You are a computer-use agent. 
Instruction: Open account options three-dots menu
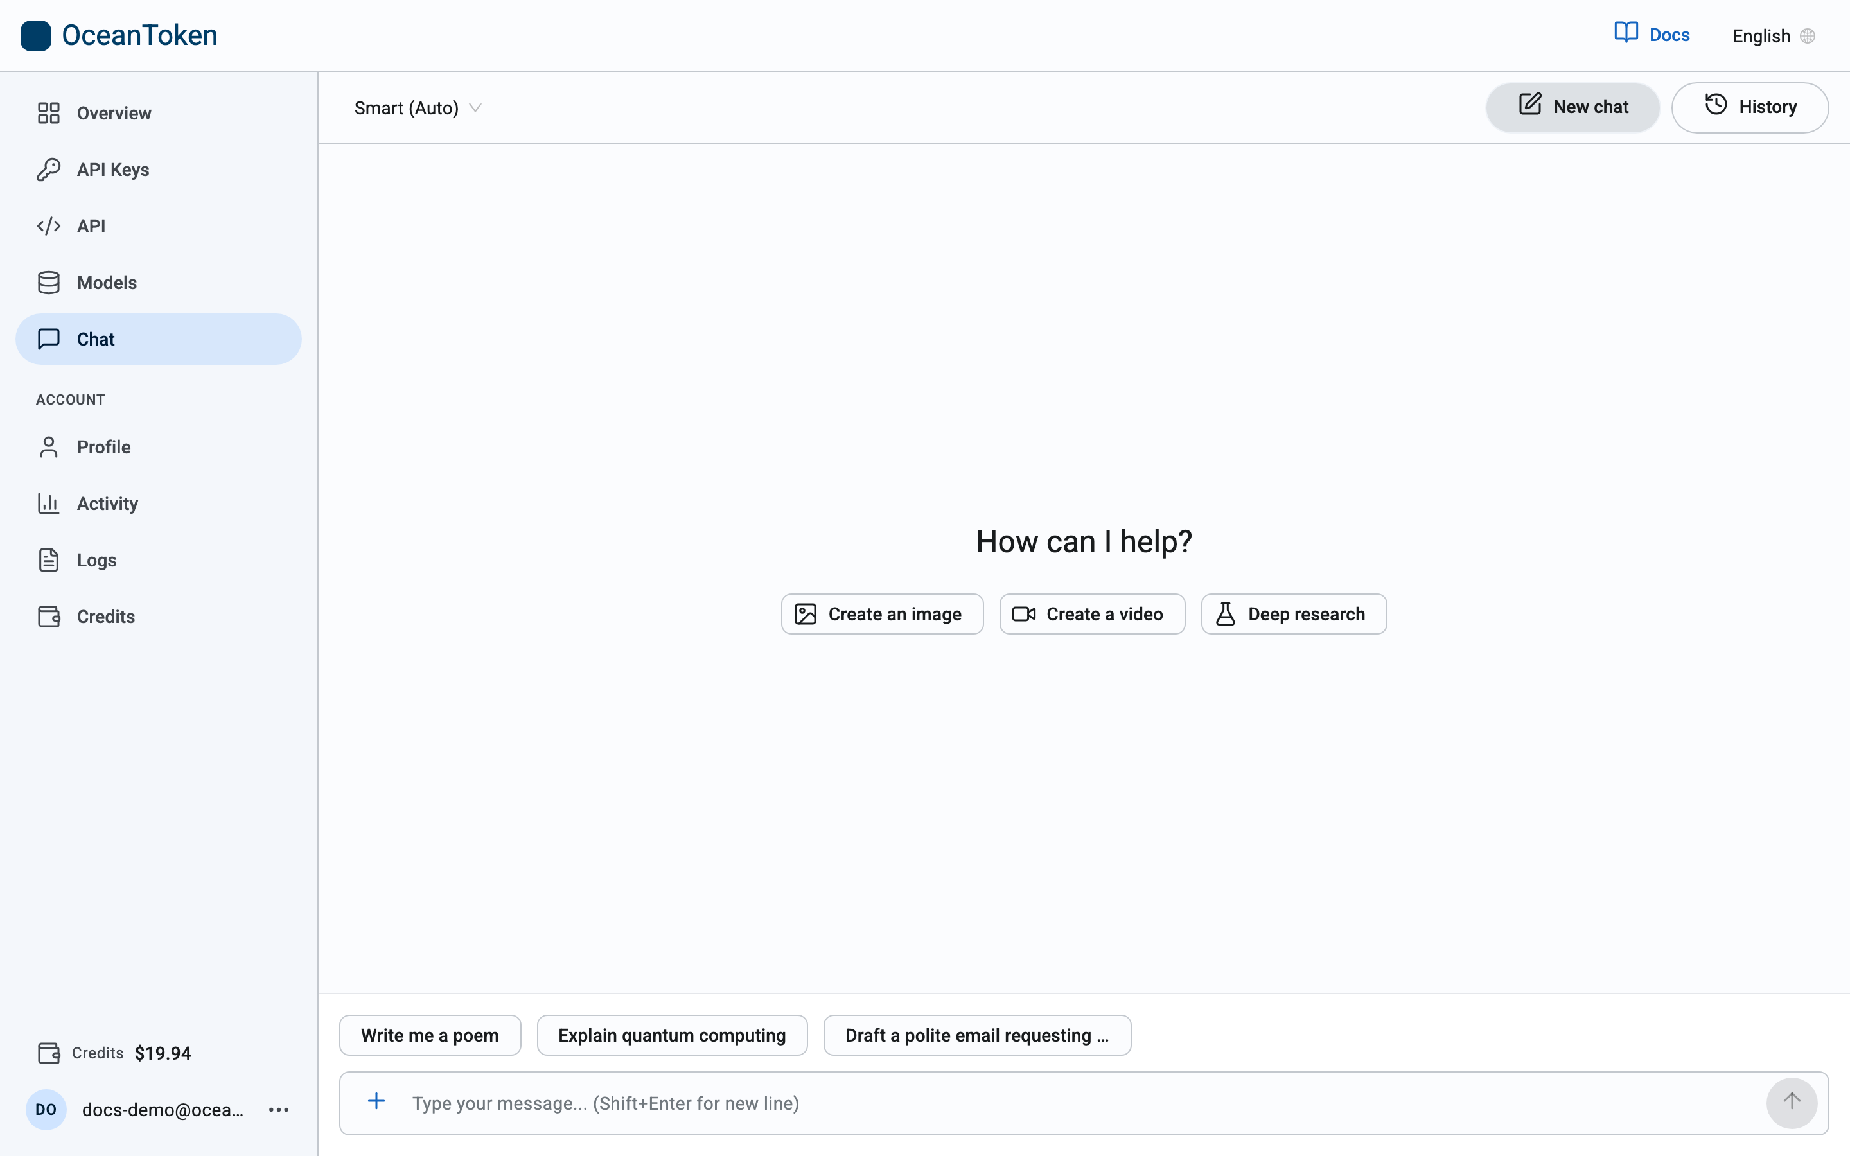[279, 1109]
